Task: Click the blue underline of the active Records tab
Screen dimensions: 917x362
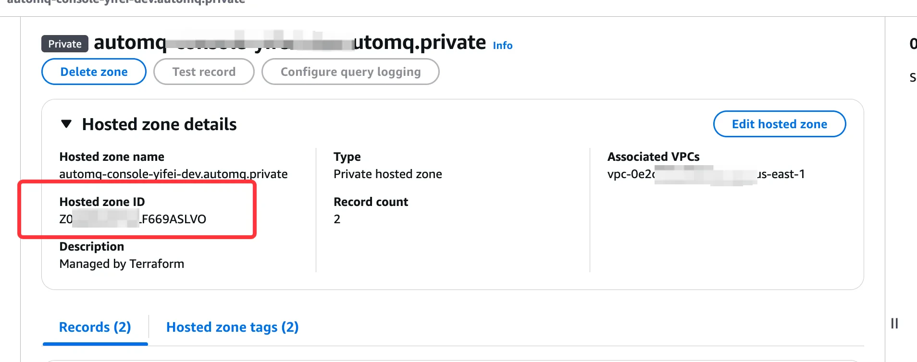Action: point(95,344)
